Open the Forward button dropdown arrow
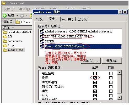The height and width of the screenshot is (105, 129). click(27, 16)
